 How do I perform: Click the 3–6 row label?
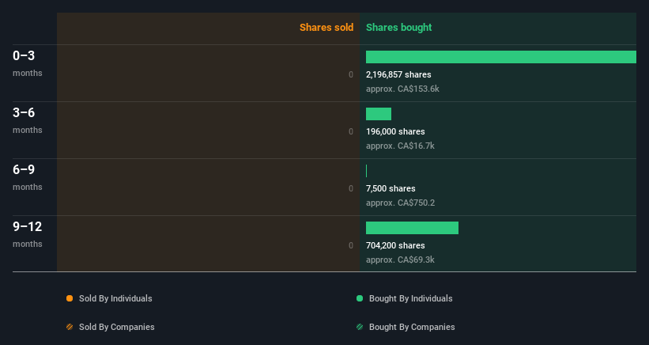(x=24, y=112)
